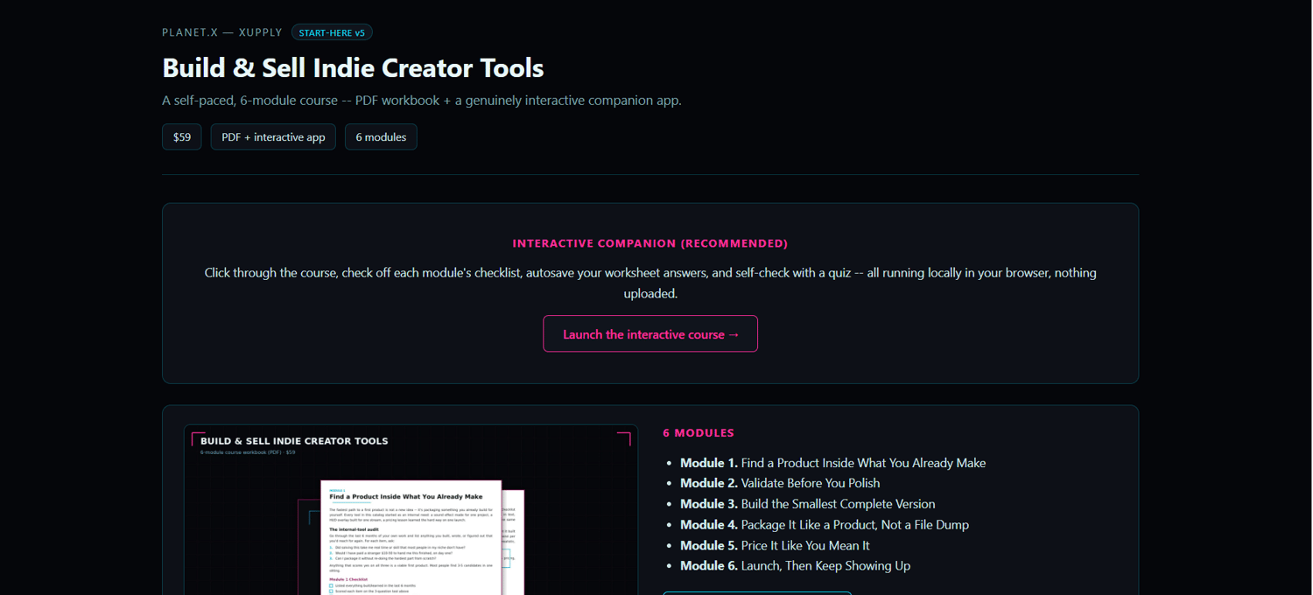Select the $59 price chip
Viewport: 1313px width, 595px height.
(x=182, y=137)
